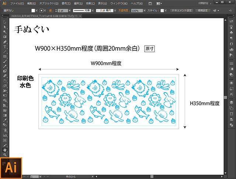236x179 pixels.
Task: Open the 効果 menu
Action: point(90,3)
